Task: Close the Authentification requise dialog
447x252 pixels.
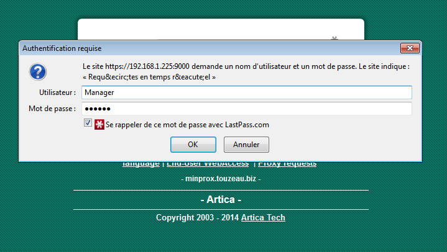Action: 409,48
